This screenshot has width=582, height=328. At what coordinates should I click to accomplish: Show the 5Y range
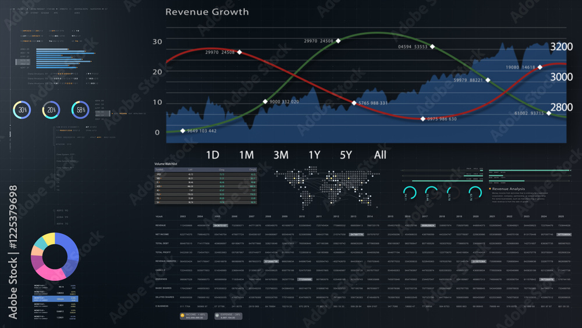[346, 155]
